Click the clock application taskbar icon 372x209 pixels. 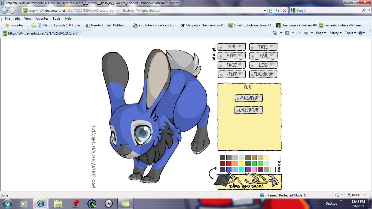[x=109, y=203]
